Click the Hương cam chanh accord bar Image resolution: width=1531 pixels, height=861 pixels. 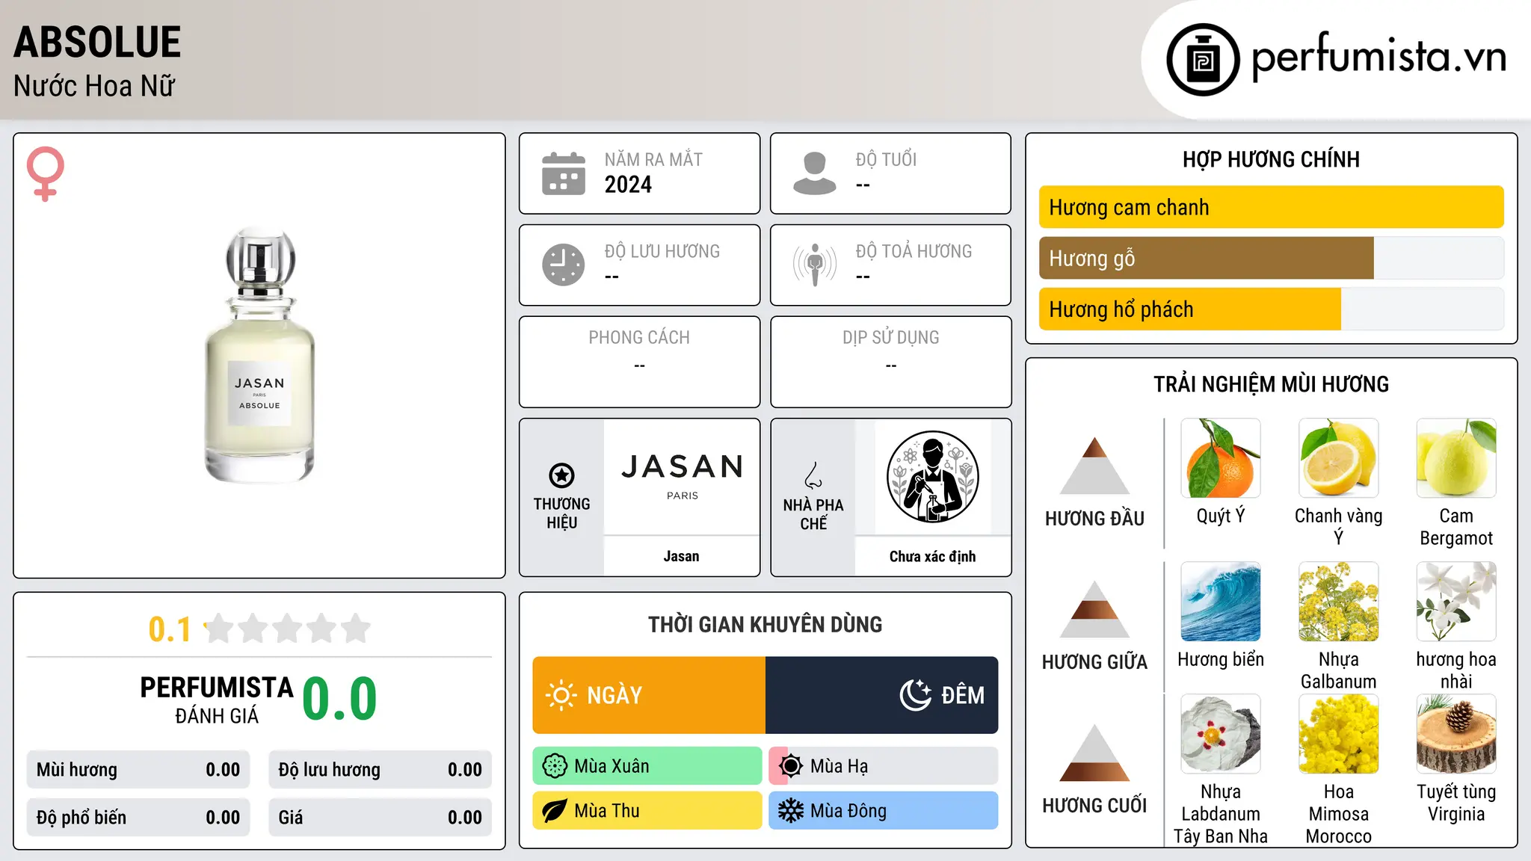1271,207
